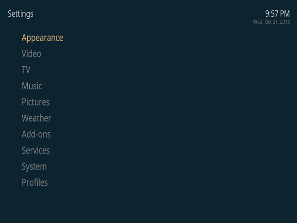This screenshot has height=223, width=297.
Task: Click the Wed, Oct 21, 2015 date
Action: pos(271,22)
